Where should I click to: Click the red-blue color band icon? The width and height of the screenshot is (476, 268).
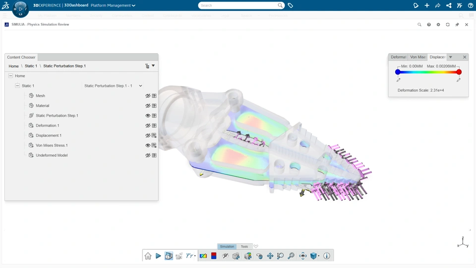[214, 256]
